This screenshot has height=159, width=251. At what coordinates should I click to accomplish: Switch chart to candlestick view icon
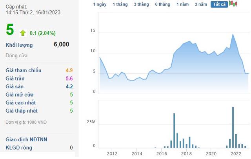click(x=233, y=4)
